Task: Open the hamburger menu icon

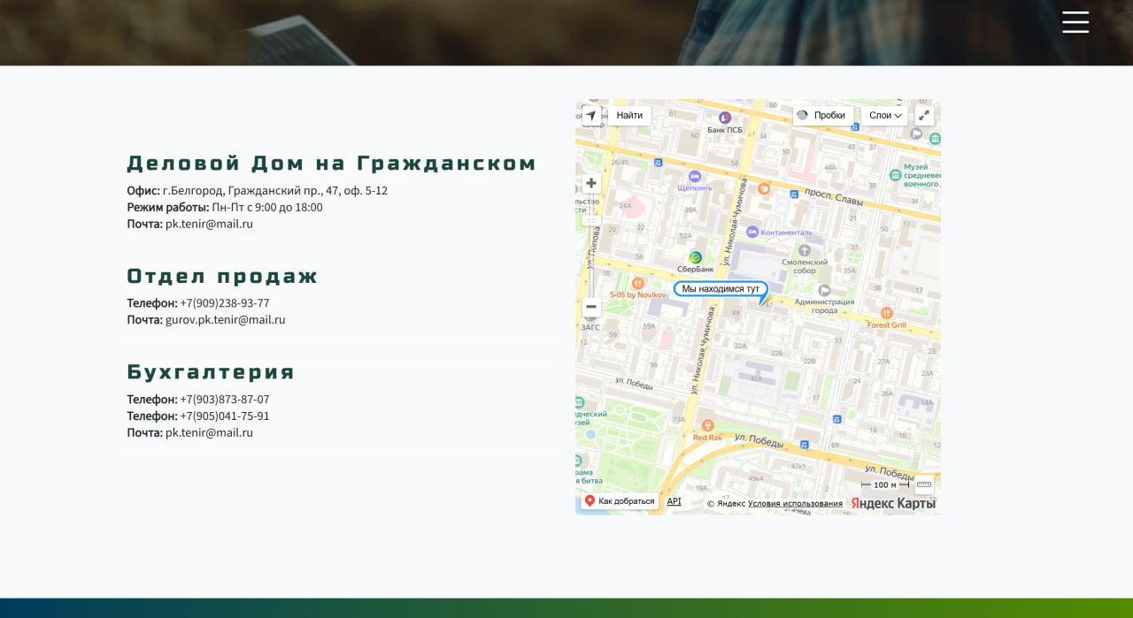Action: 1075,22
